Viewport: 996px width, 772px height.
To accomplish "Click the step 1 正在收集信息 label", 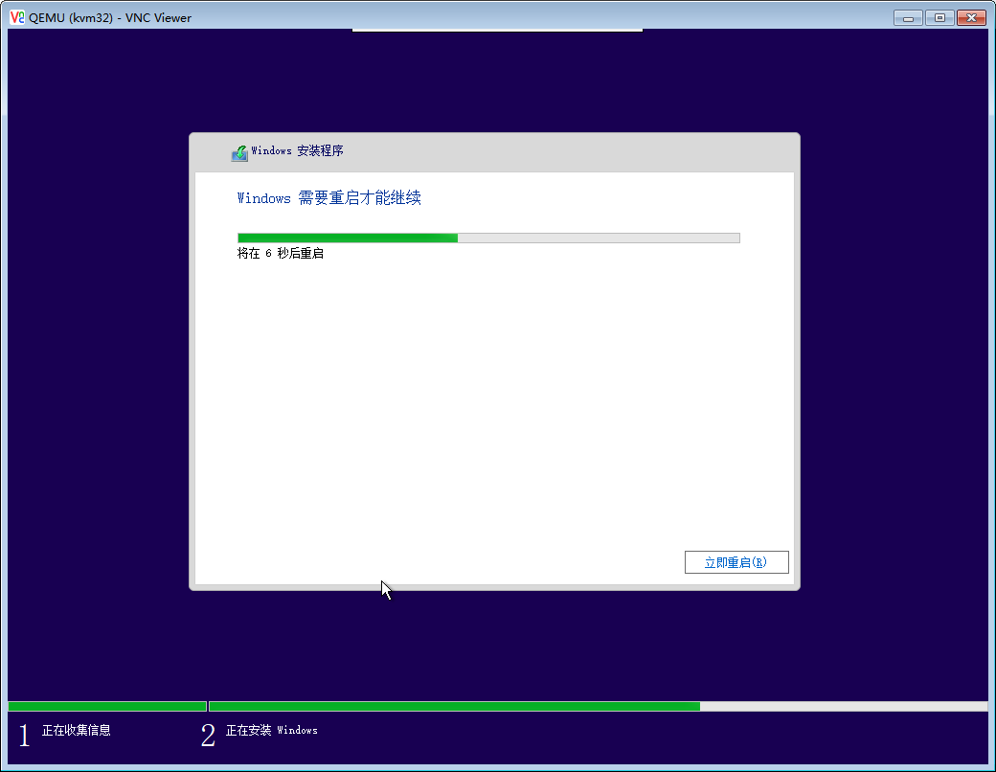I will coord(77,731).
